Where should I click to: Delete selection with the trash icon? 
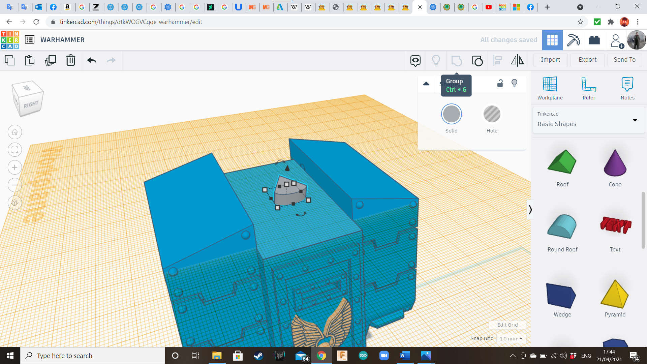(x=71, y=60)
